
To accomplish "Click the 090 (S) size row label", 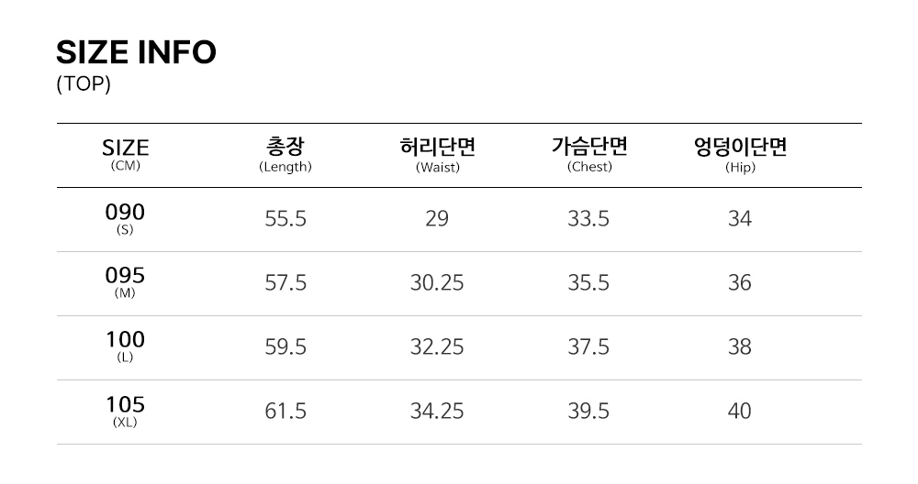I will (126, 219).
